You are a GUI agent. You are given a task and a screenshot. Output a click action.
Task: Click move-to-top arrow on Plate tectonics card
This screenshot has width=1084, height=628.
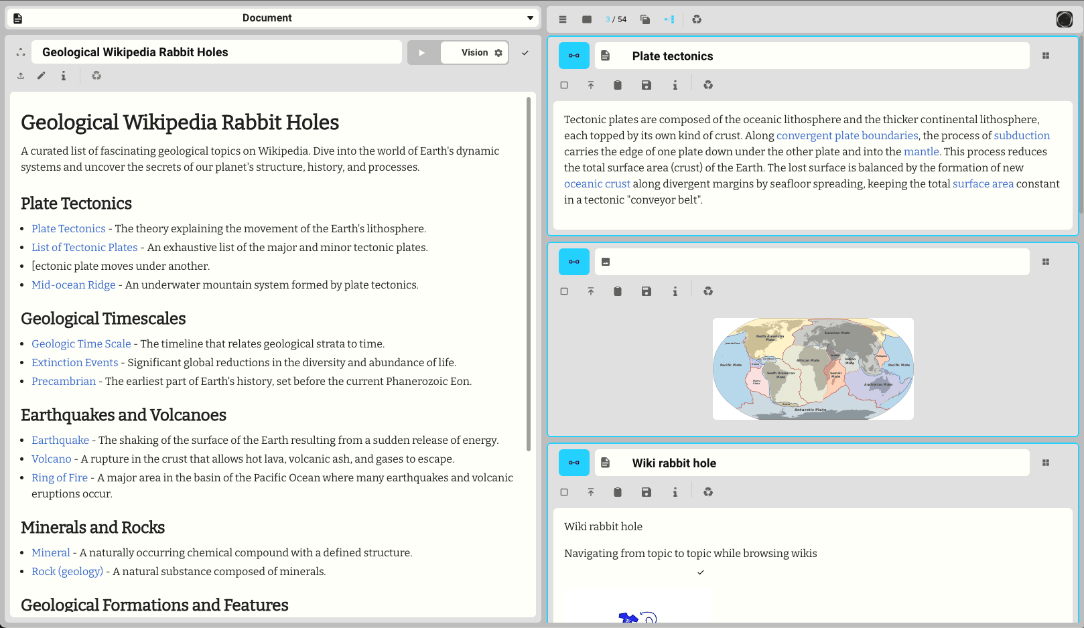click(x=591, y=85)
